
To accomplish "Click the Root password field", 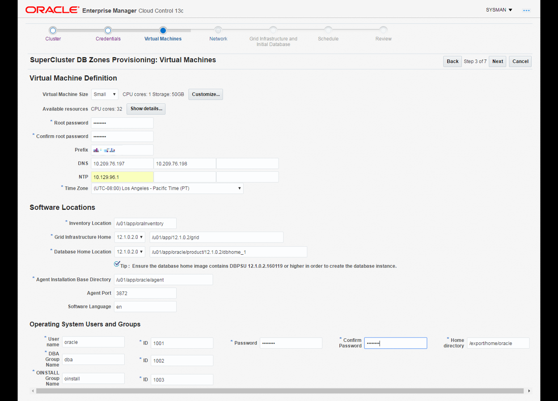I will pos(123,123).
